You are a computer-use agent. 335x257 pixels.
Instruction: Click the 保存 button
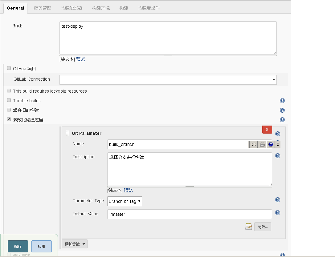coord(18,246)
